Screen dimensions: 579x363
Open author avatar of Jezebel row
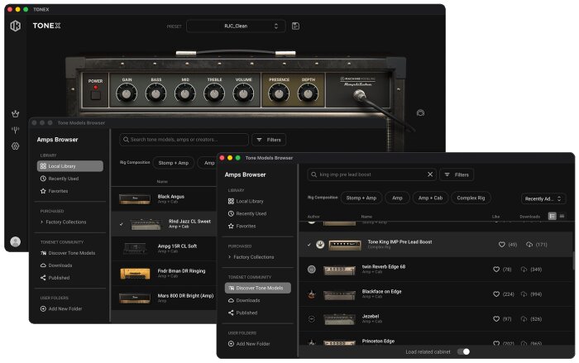click(x=312, y=319)
